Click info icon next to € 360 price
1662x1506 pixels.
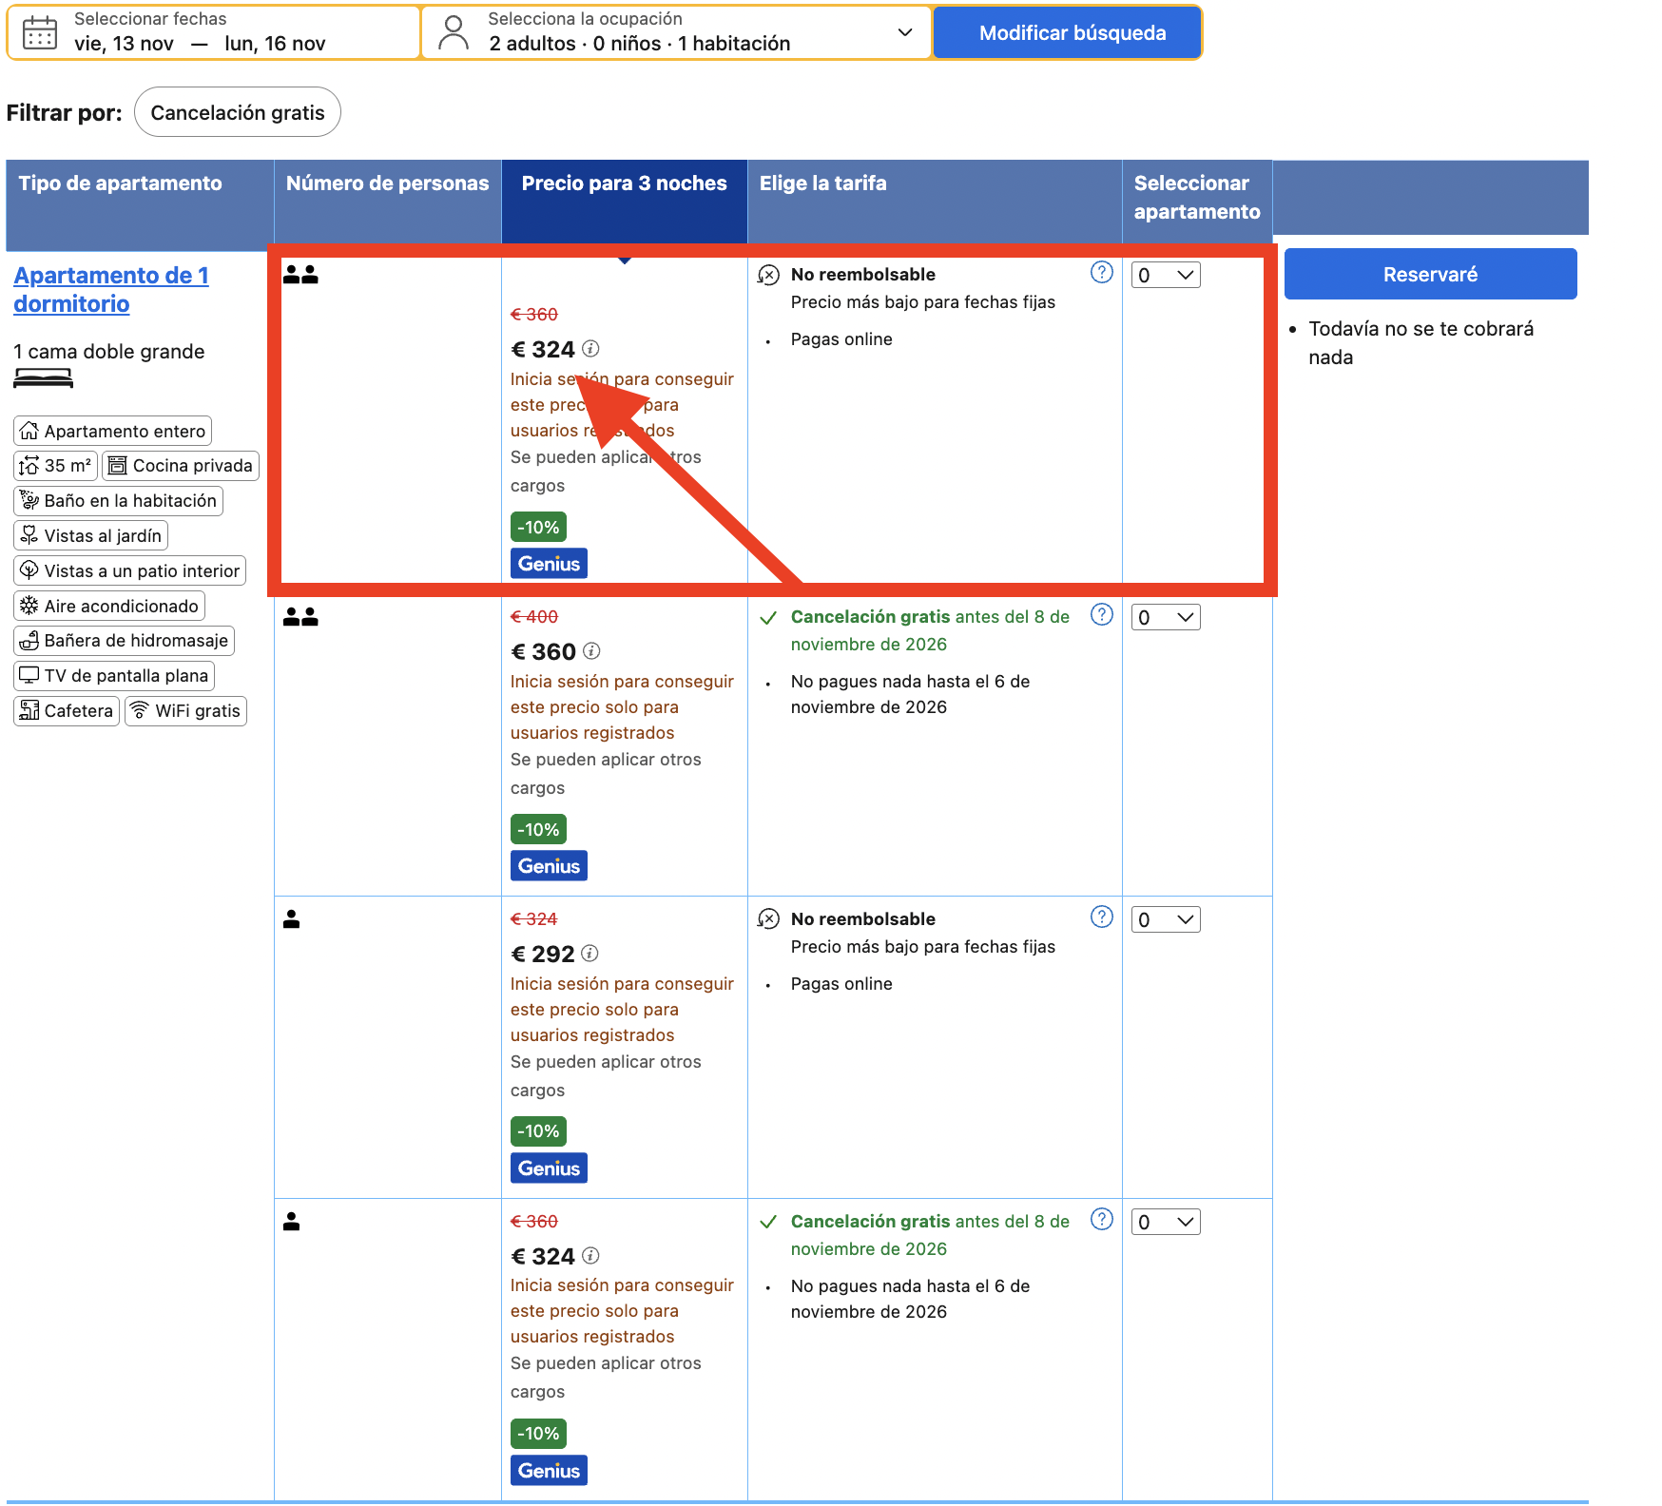click(x=591, y=651)
